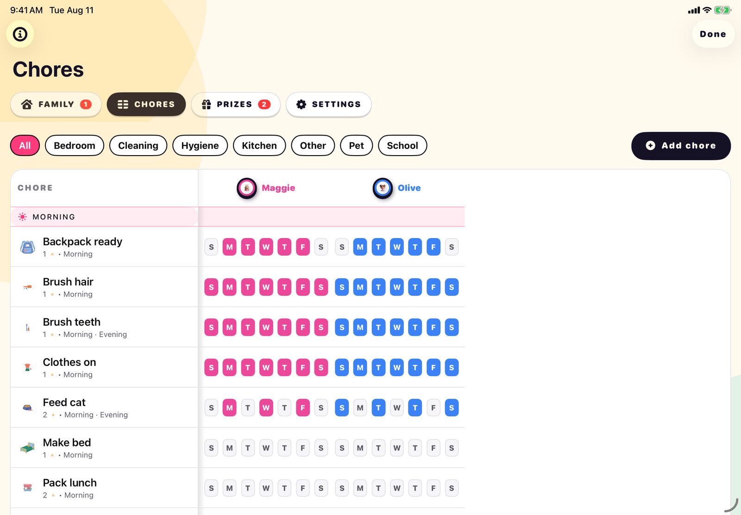Filter chores by All
This screenshot has height=515, width=741.
(x=25, y=145)
